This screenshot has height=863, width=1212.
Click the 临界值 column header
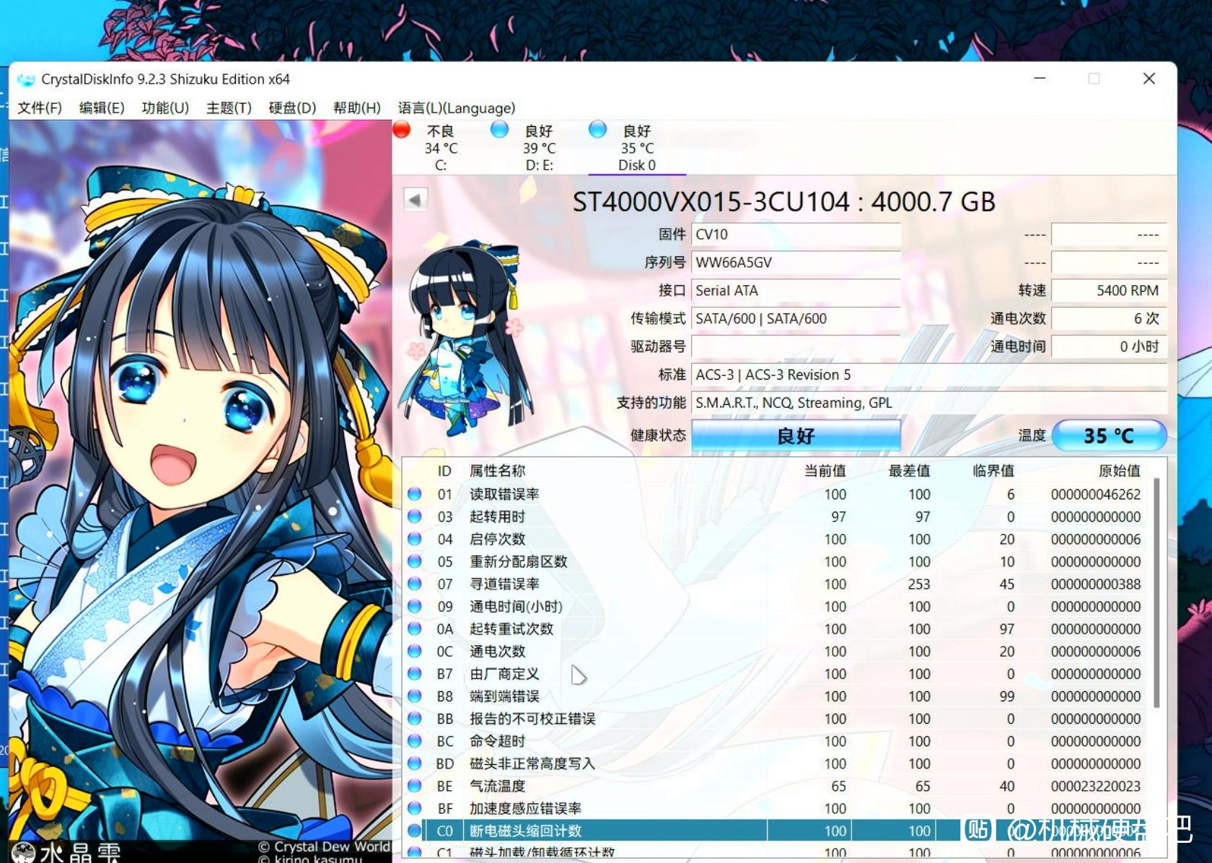coord(993,471)
